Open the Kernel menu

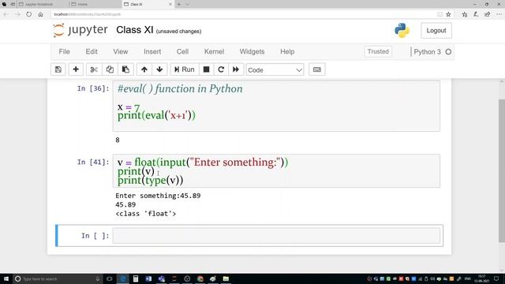(214, 51)
